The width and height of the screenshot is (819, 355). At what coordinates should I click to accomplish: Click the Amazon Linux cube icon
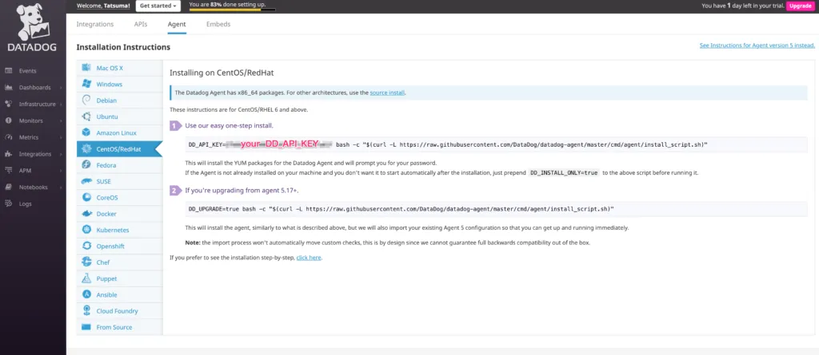tap(86, 132)
